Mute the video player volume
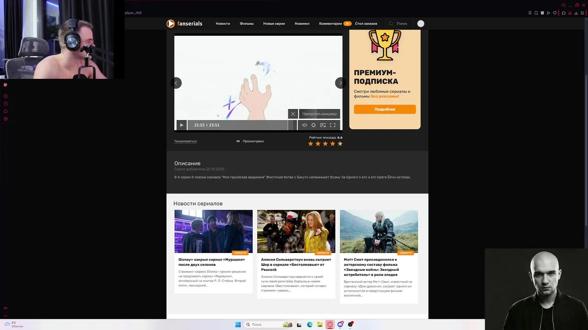This screenshot has width=588, height=330. (x=305, y=125)
